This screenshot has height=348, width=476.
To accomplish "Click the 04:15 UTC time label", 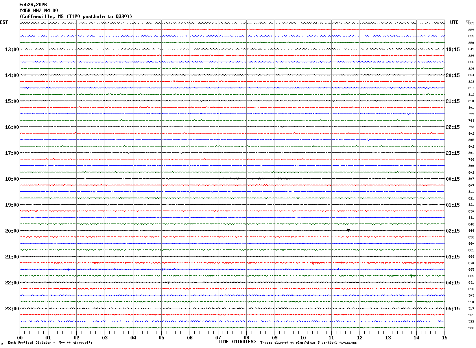I will click(x=453, y=283).
